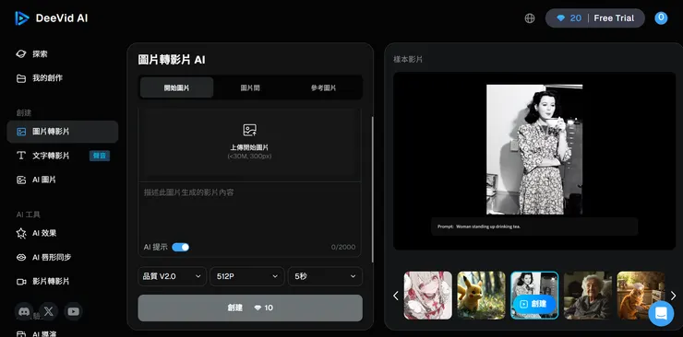The image size is (683, 337).
Task: Open the 5秒 duration dropdown
Action: point(325,276)
